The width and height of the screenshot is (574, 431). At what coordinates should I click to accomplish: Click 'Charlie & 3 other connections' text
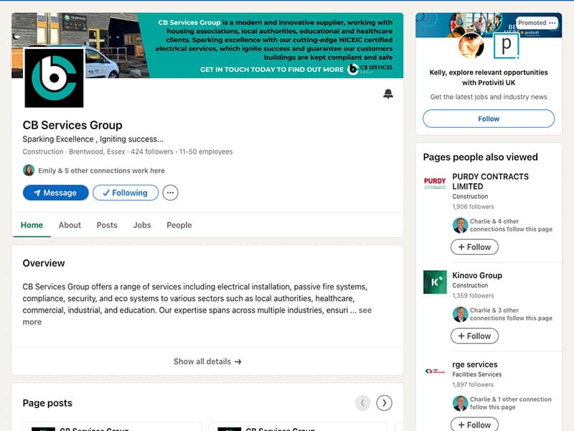511,314
